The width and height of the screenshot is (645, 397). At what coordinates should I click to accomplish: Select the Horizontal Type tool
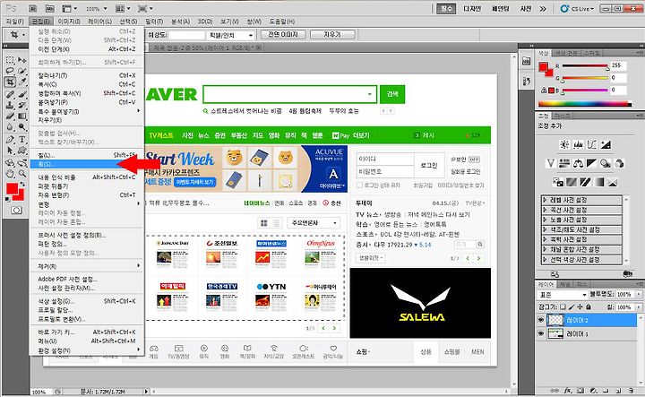(x=22, y=140)
